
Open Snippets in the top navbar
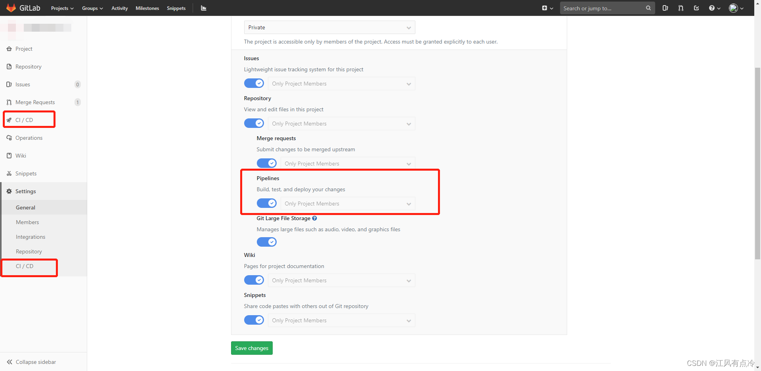tap(176, 8)
